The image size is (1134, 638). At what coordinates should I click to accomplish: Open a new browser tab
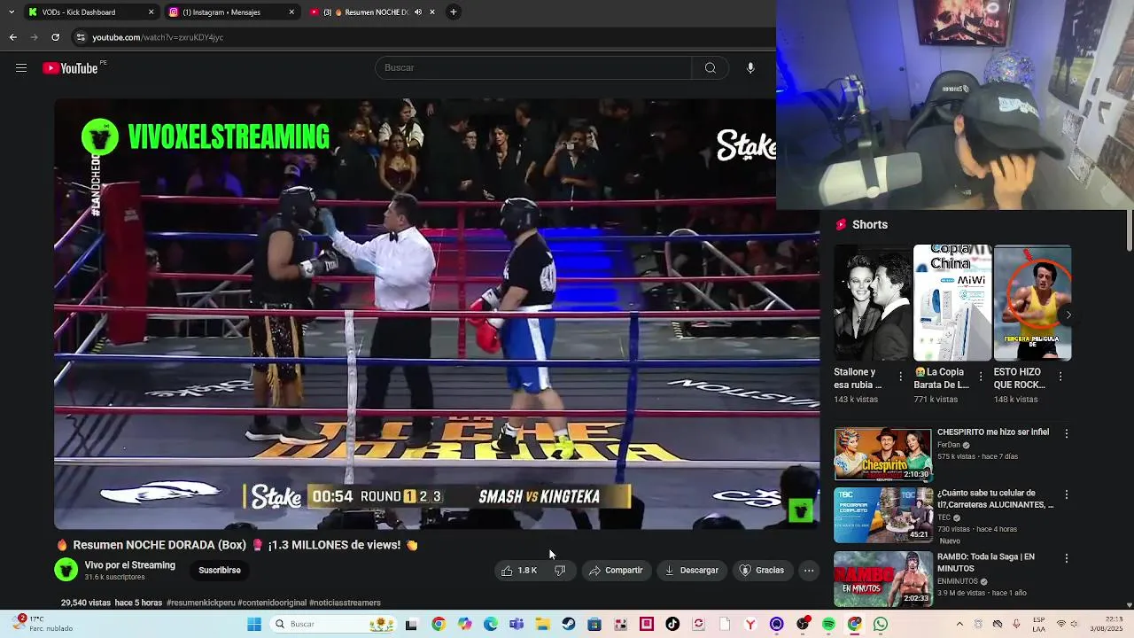point(453,12)
